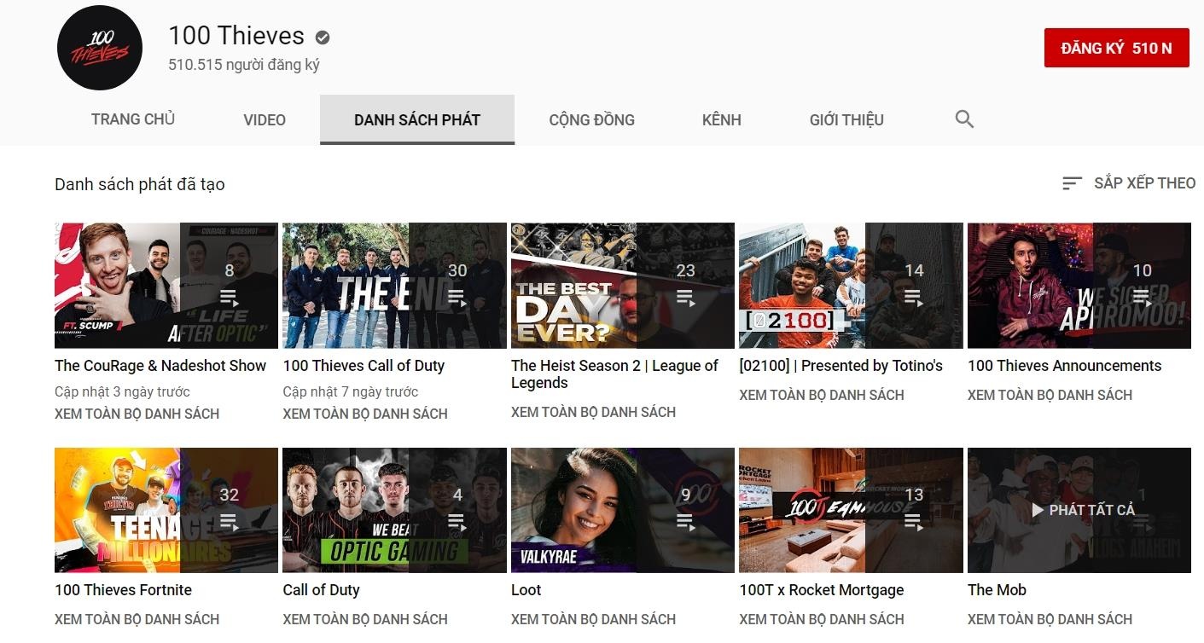Image resolution: width=1204 pixels, height=643 pixels.
Task: Click playlist icon on [02100] Totino's thumbnail
Action: (914, 298)
